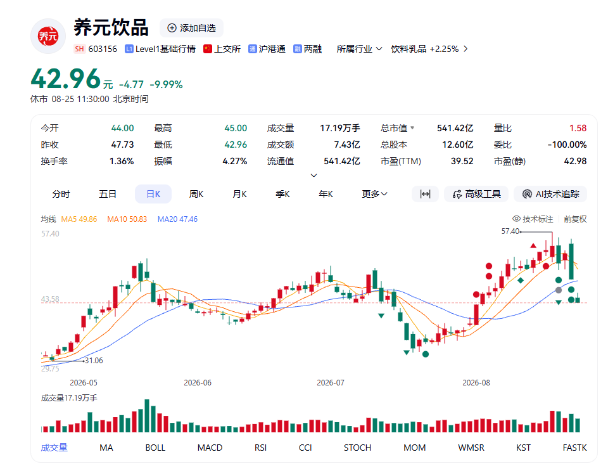This screenshot has height=471, width=608.
Task: Click green diamond signal marker on chart
Action: click(521, 280)
